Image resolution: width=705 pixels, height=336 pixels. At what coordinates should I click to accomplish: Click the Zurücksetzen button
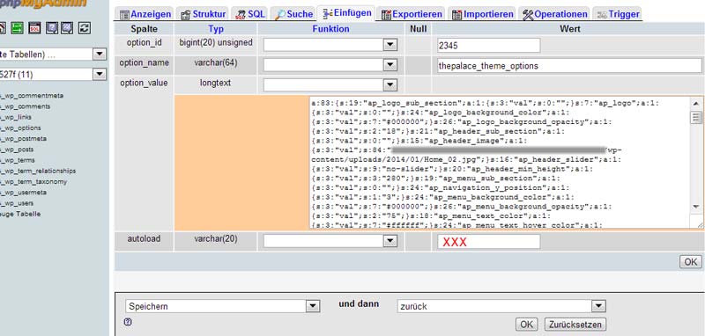[x=575, y=325]
